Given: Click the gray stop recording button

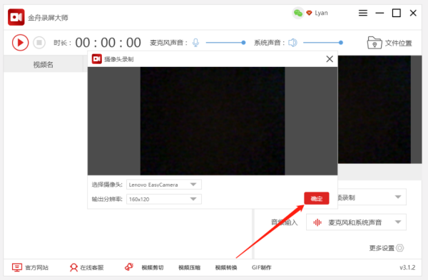Looking at the screenshot, I should tap(39, 43).
